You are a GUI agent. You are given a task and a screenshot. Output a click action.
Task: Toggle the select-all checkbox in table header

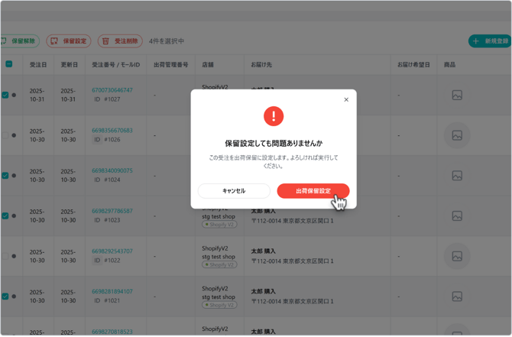click(x=8, y=65)
